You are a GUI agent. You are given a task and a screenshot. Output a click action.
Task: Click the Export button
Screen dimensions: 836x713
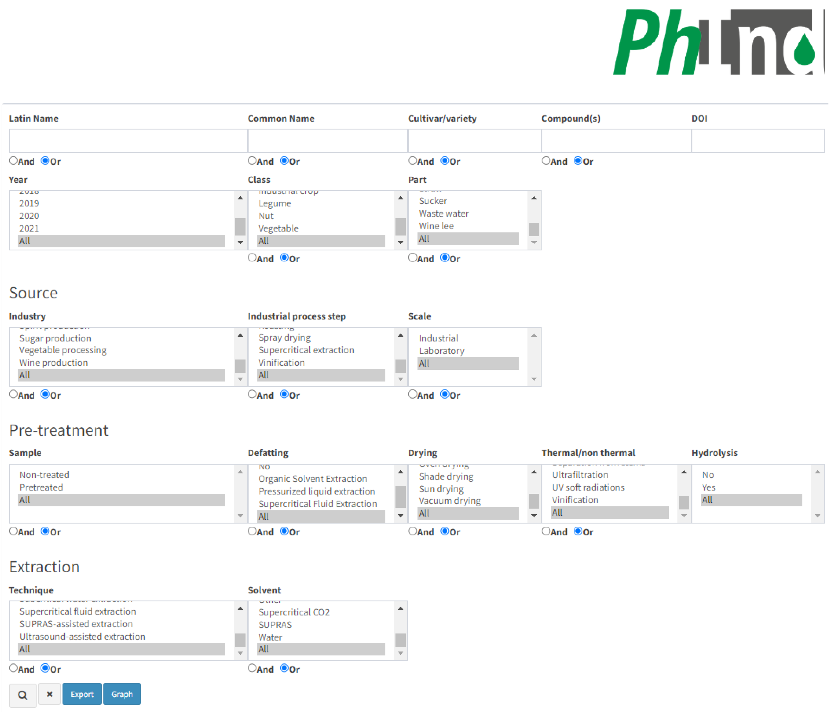(82, 694)
